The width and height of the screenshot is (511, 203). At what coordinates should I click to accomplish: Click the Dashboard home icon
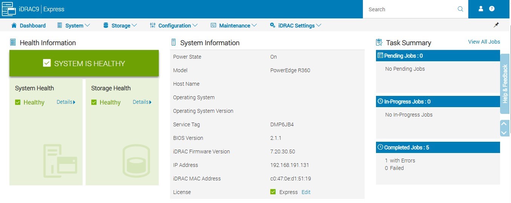(x=14, y=25)
